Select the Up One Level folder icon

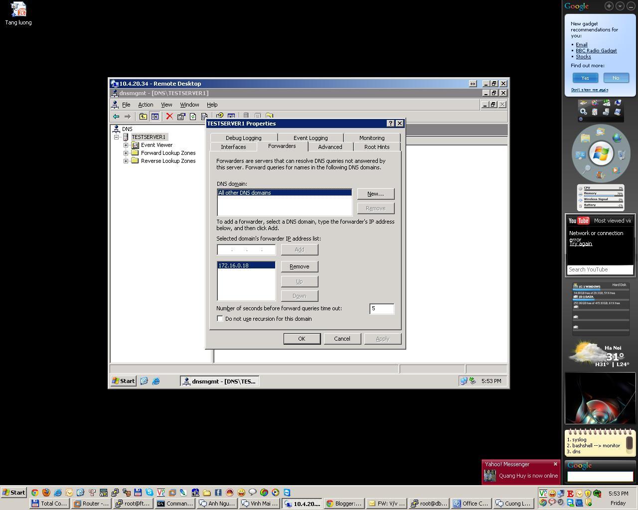(x=143, y=116)
